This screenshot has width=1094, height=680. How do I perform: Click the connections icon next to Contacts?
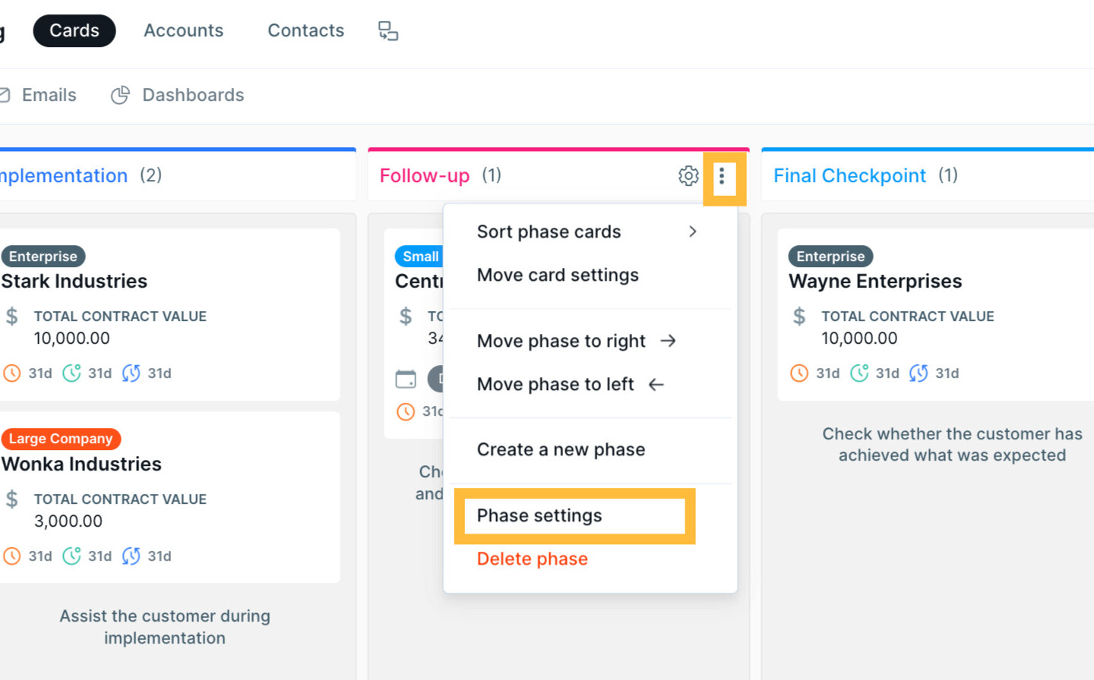coord(388,30)
